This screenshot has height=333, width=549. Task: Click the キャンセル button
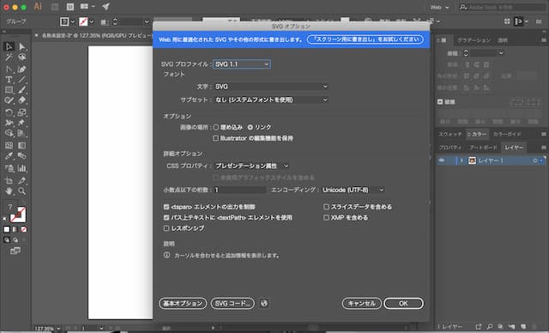pos(362,303)
